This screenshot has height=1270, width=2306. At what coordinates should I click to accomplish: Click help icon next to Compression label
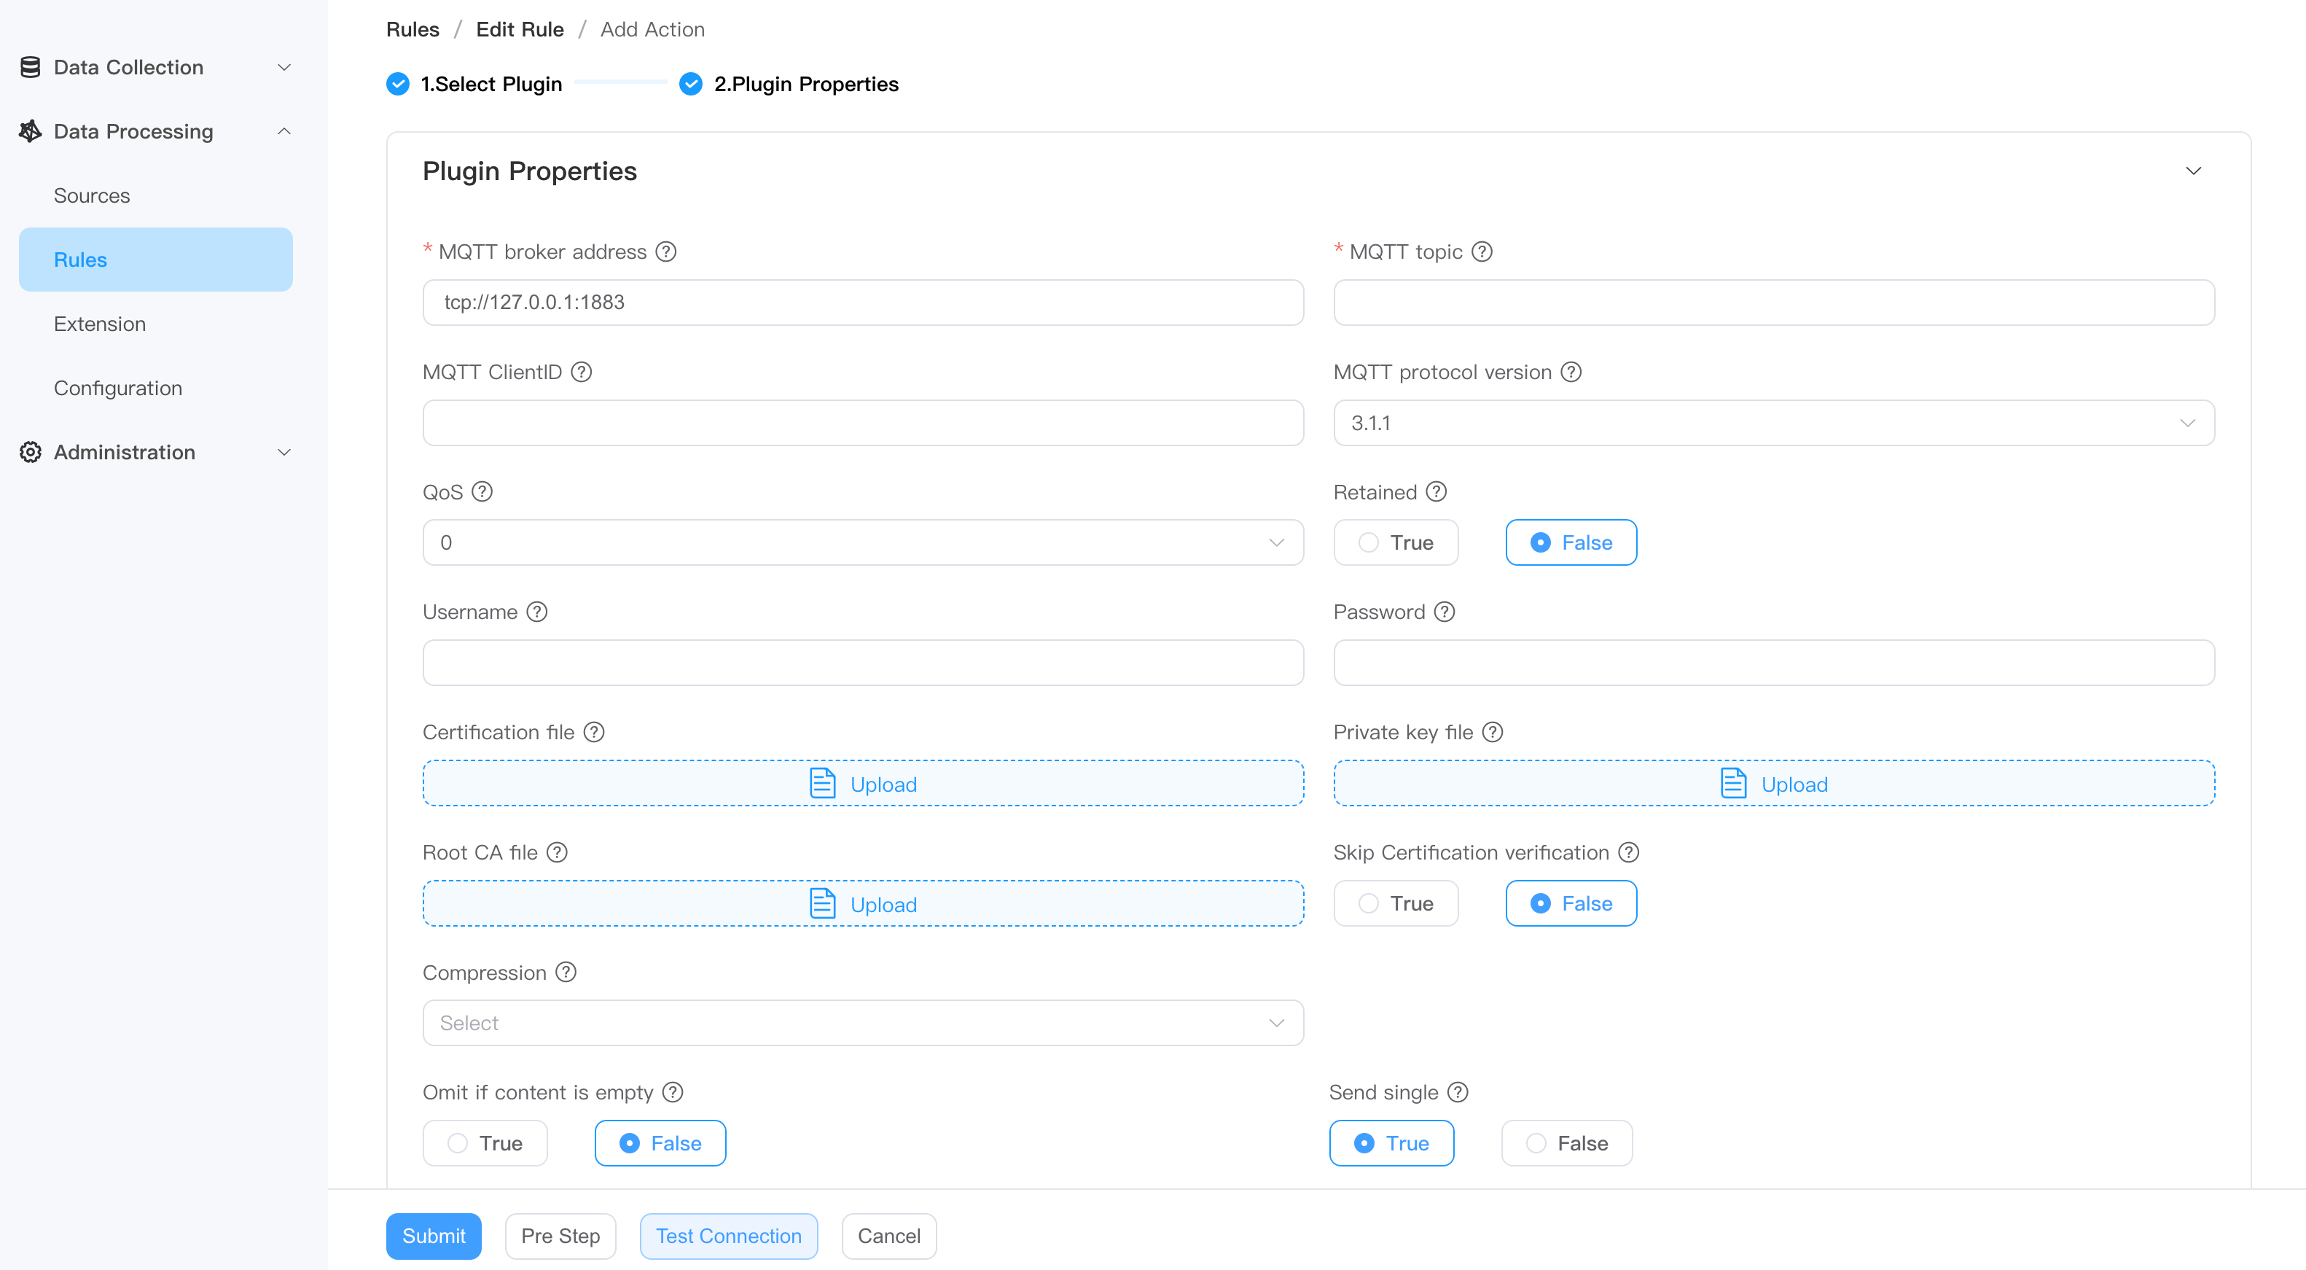tap(565, 973)
